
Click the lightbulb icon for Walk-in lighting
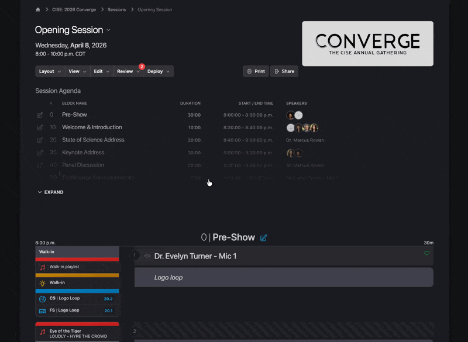click(x=42, y=283)
